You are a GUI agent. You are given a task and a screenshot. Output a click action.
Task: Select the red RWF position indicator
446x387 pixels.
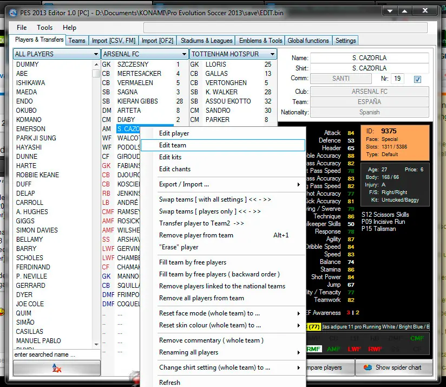pyautogui.click(x=375, y=349)
